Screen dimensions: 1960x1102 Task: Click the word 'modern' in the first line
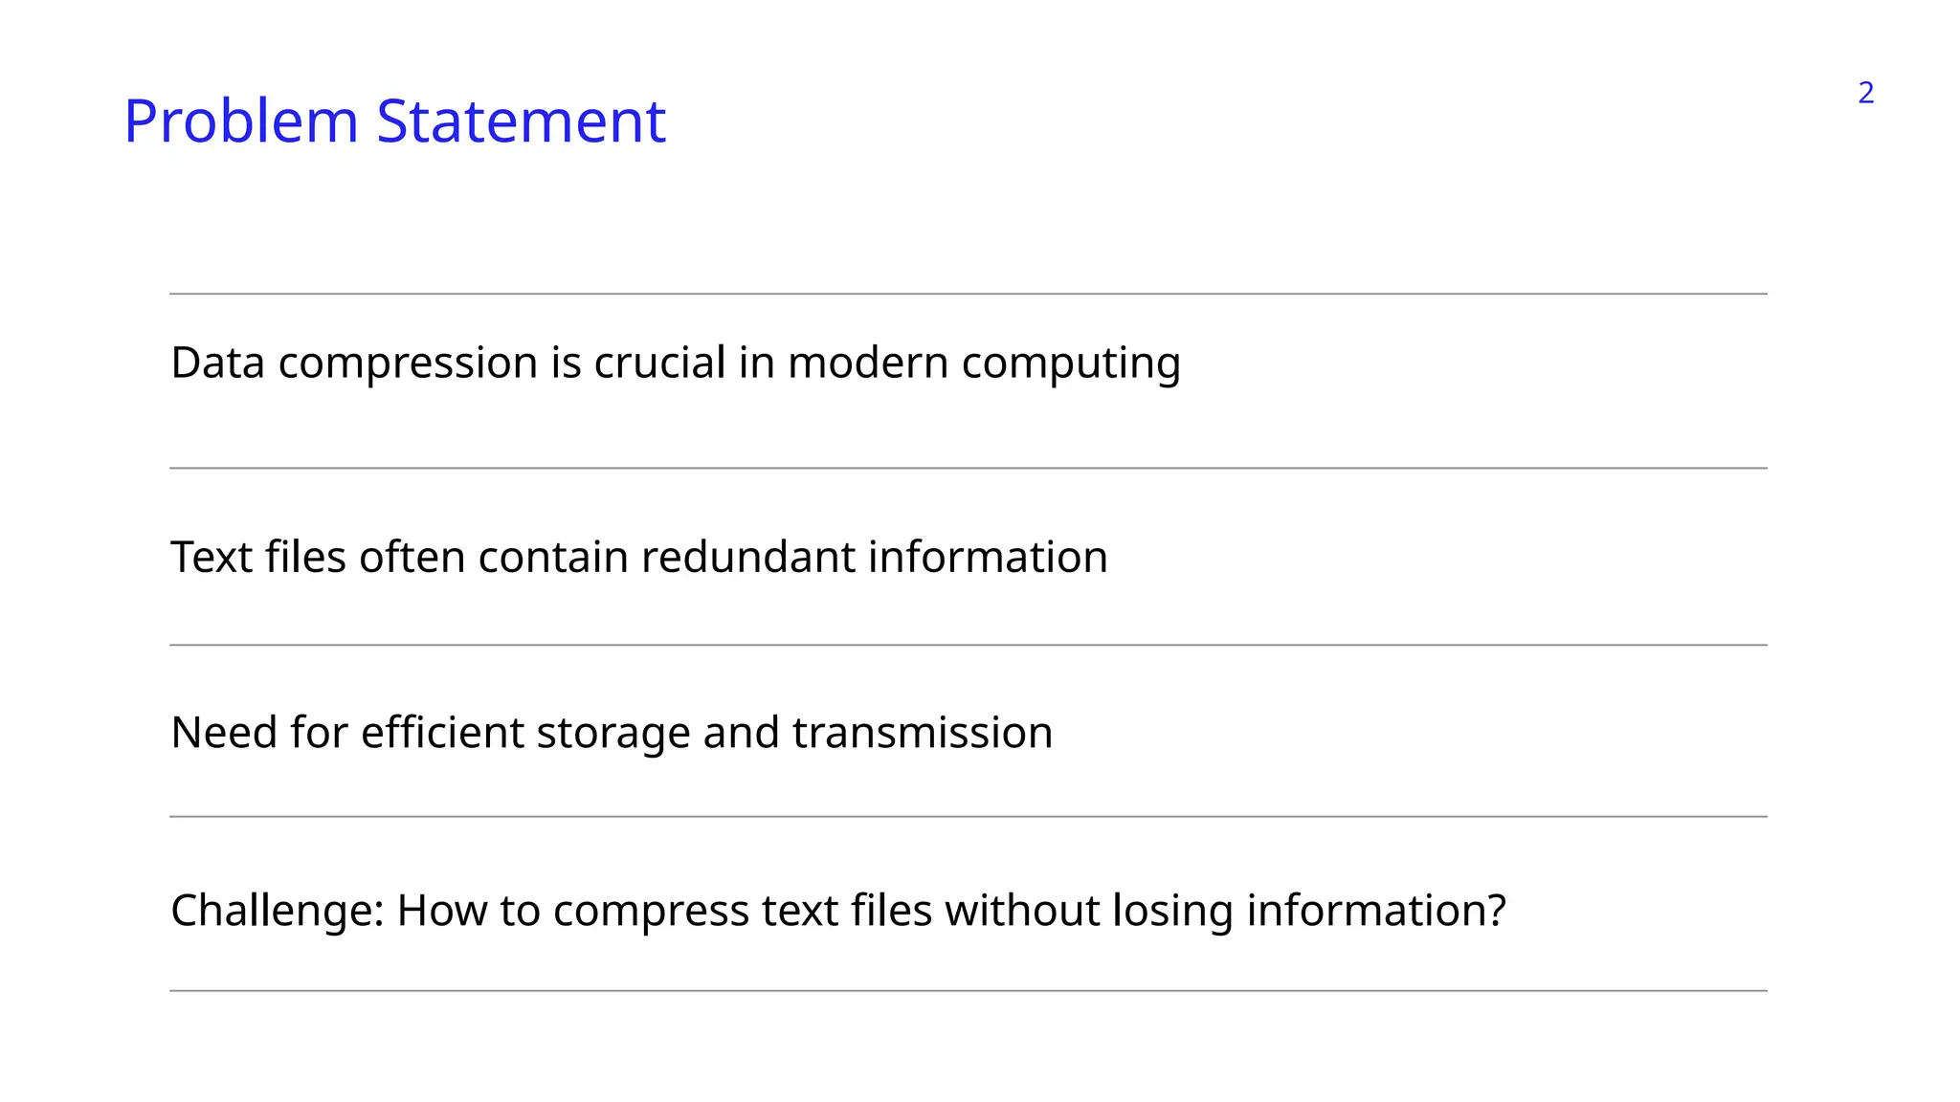pos(867,363)
